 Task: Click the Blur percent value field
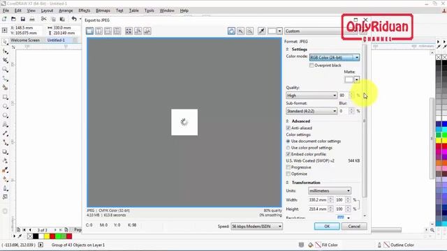click(344, 111)
